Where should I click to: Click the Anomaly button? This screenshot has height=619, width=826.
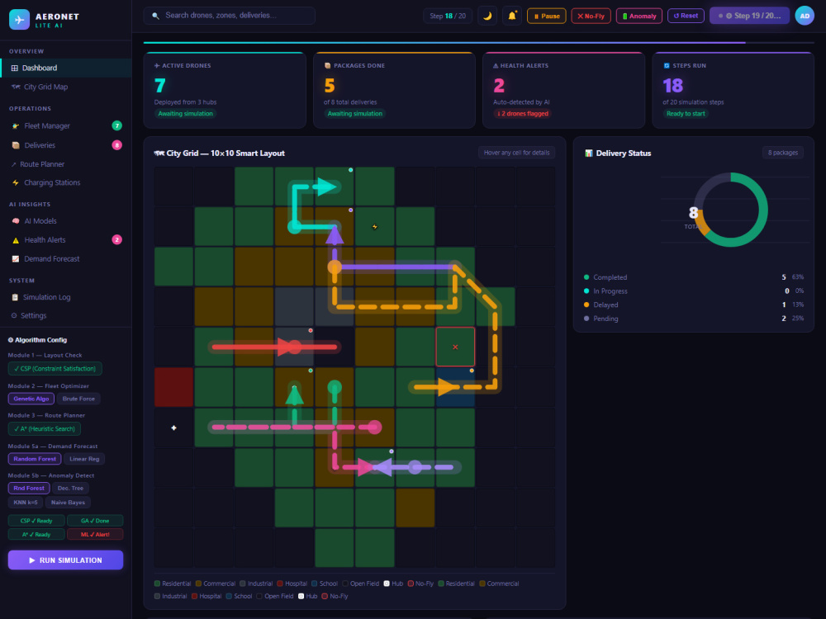(x=639, y=16)
